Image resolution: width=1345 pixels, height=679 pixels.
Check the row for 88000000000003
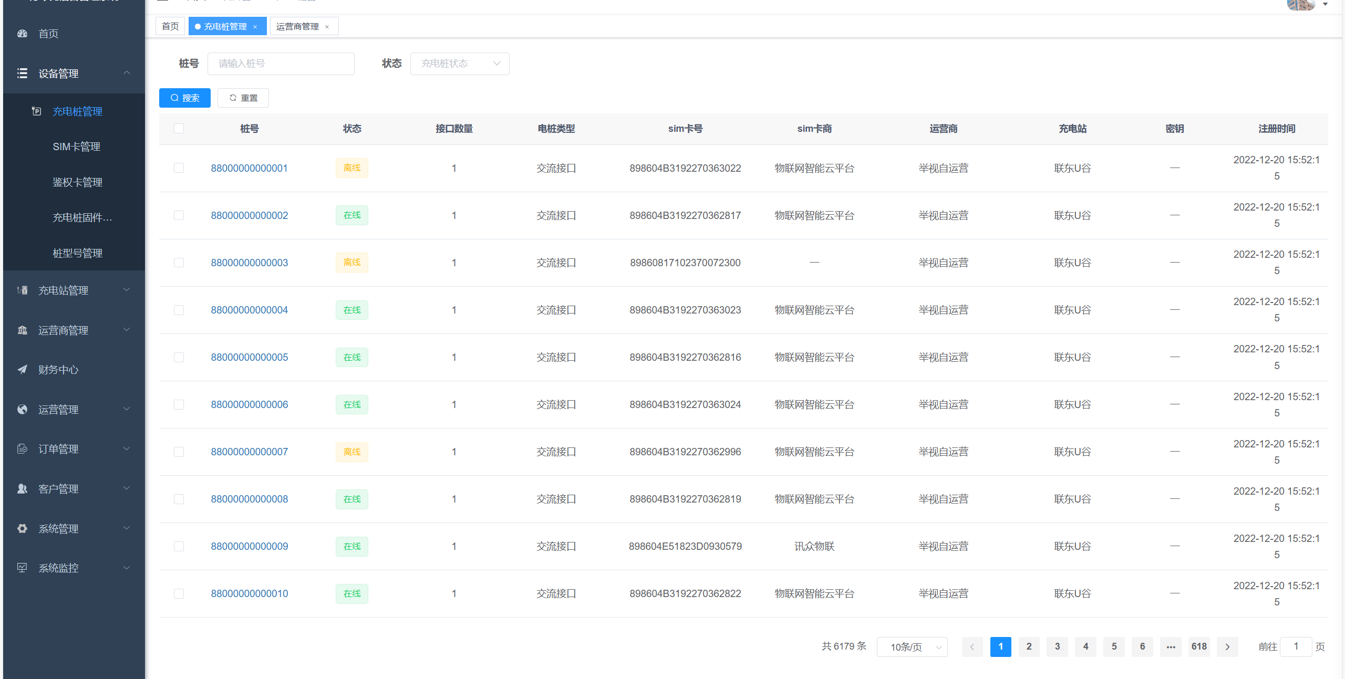point(179,263)
